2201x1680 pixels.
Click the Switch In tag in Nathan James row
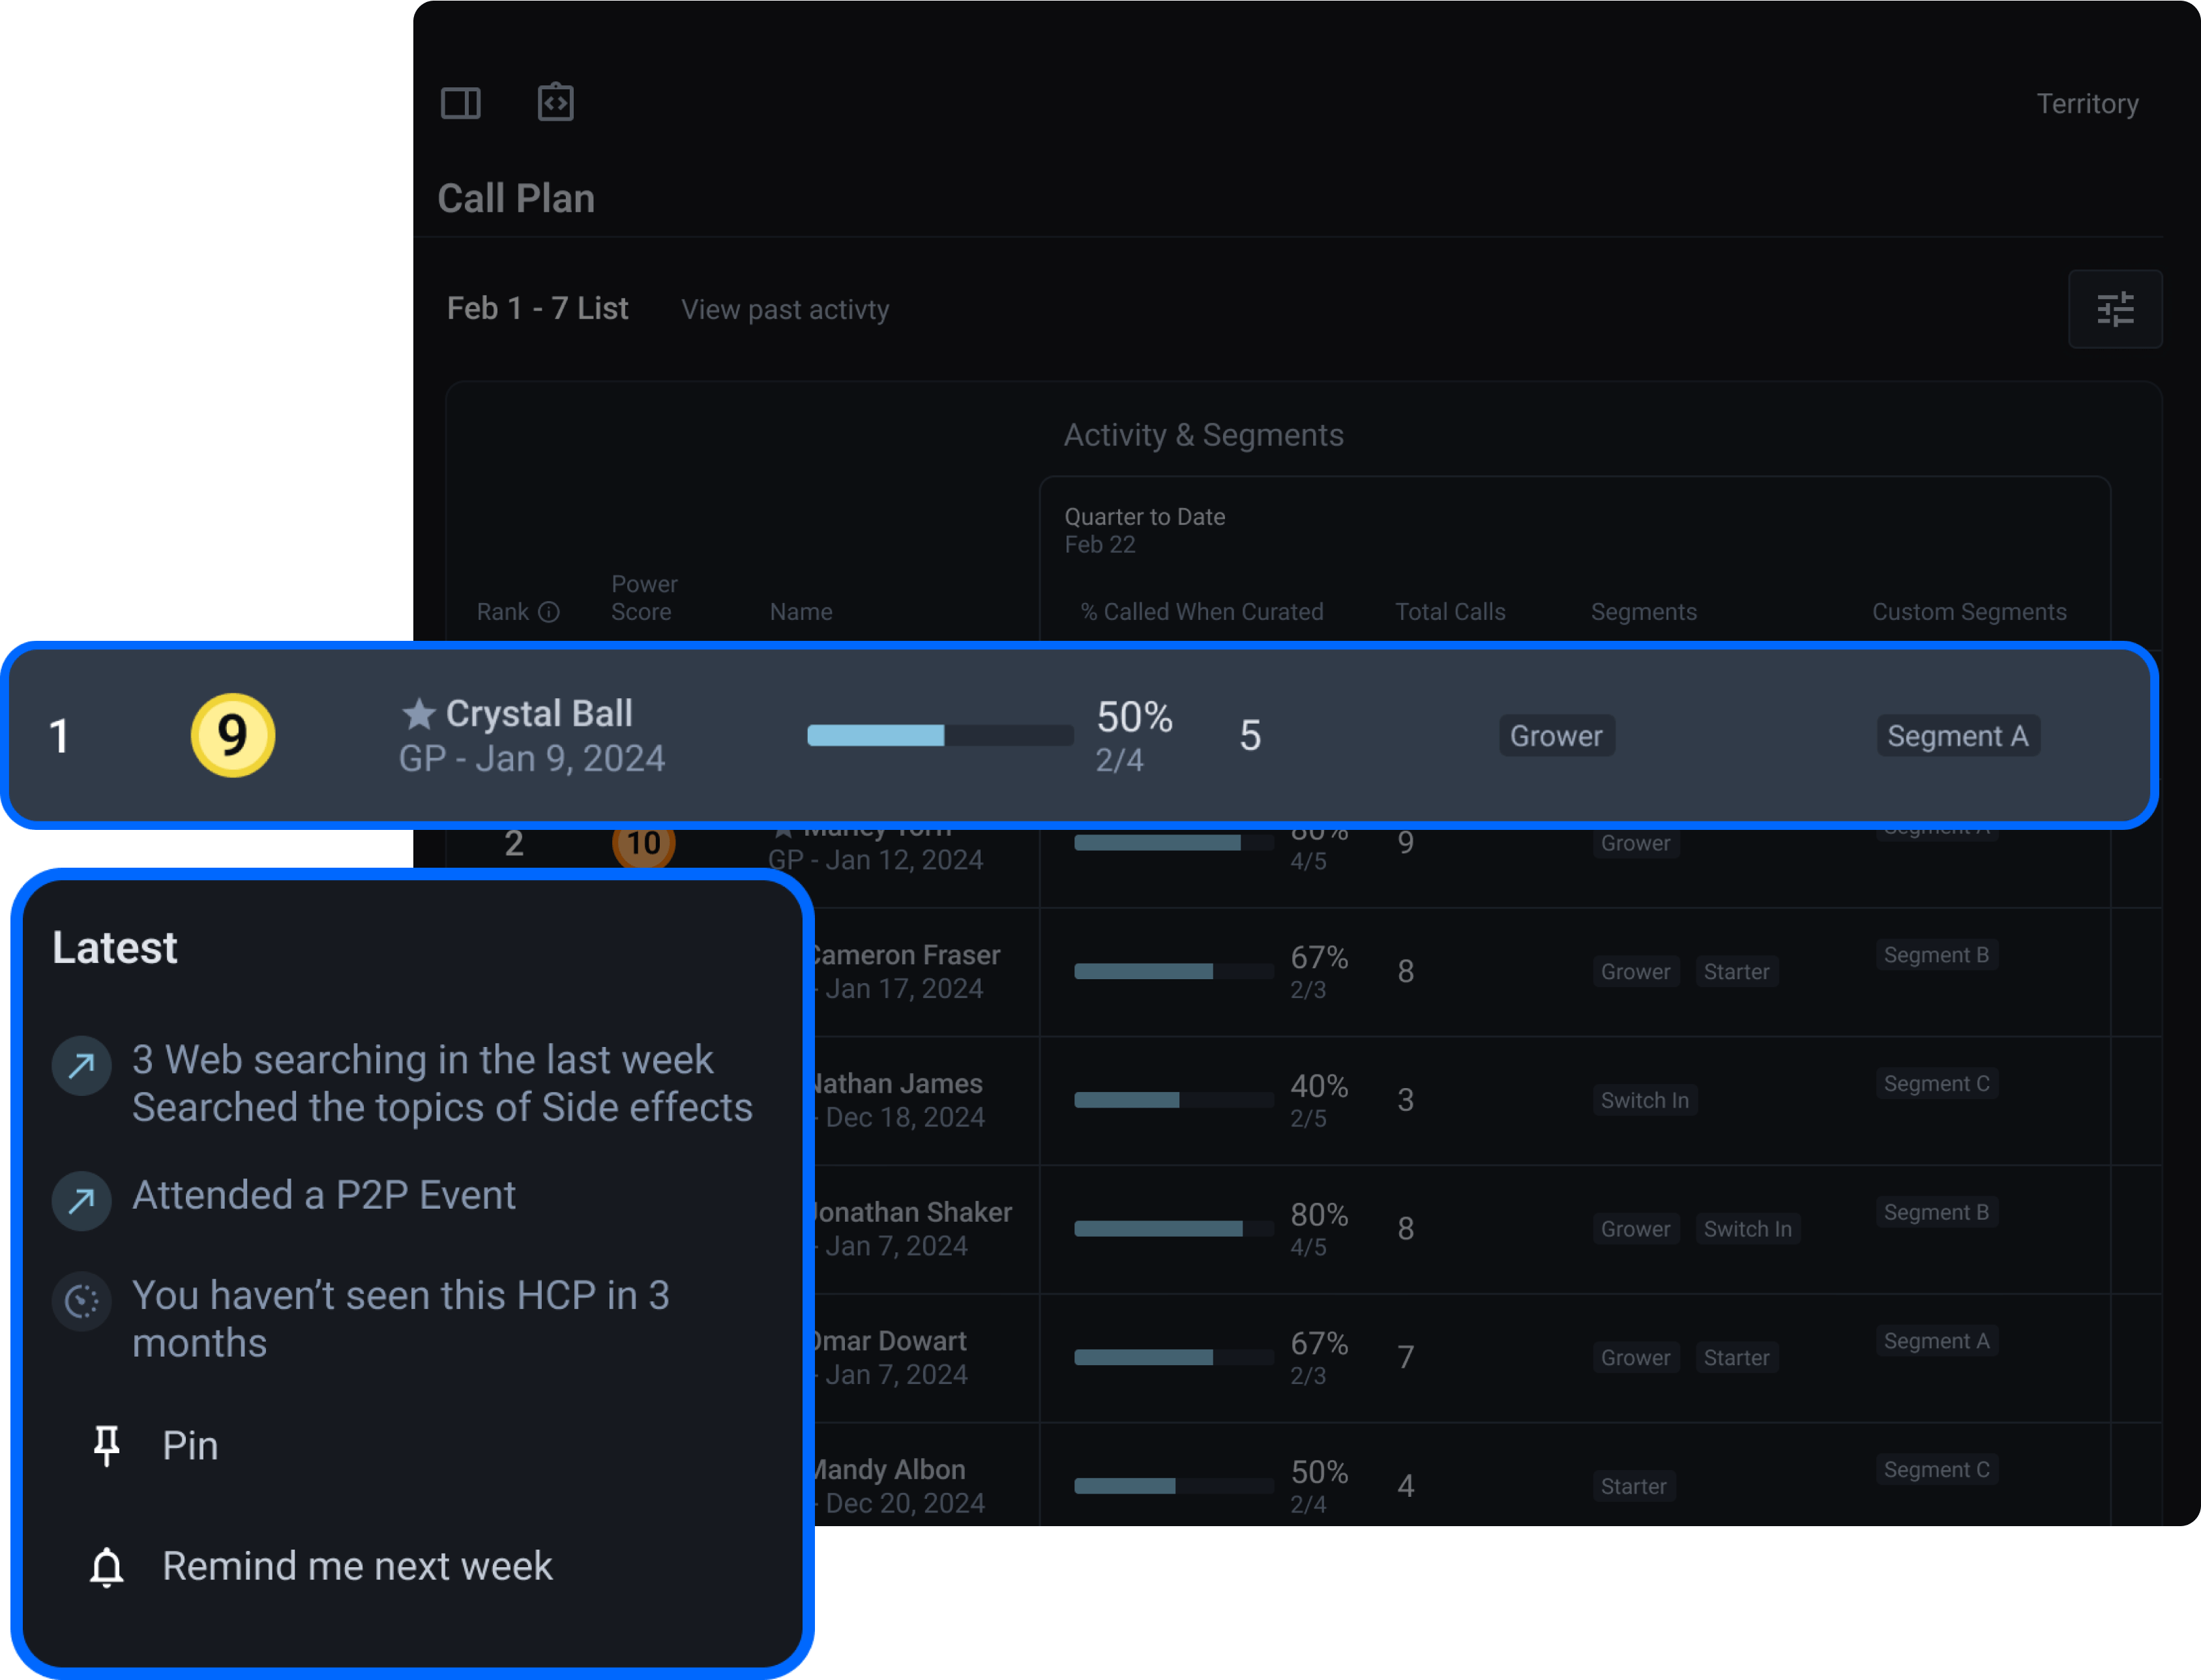coord(1644,1100)
